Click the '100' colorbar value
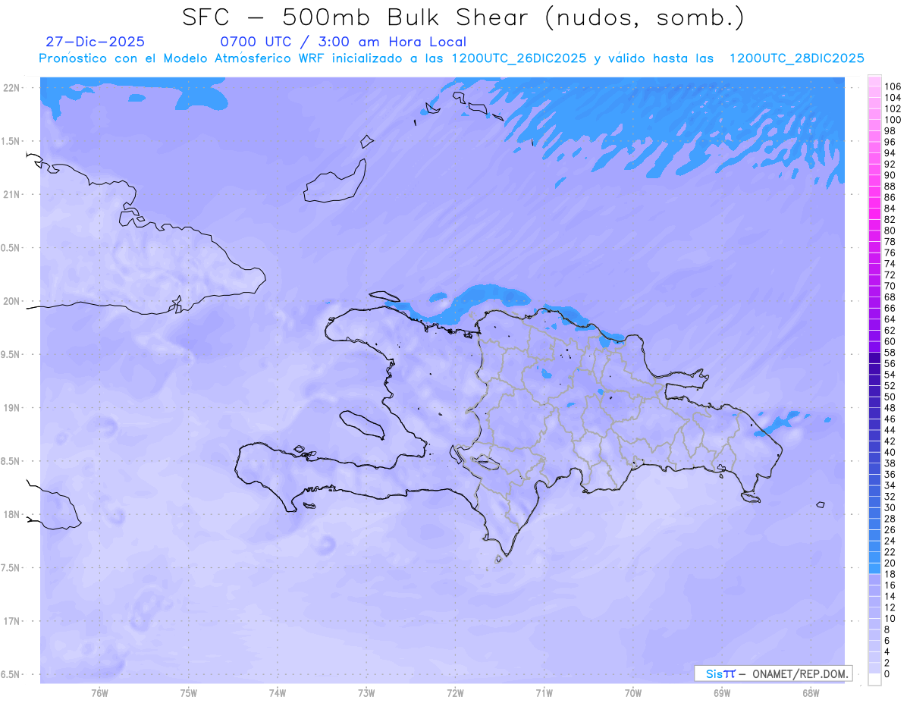This screenshot has width=910, height=703. pyautogui.click(x=893, y=120)
